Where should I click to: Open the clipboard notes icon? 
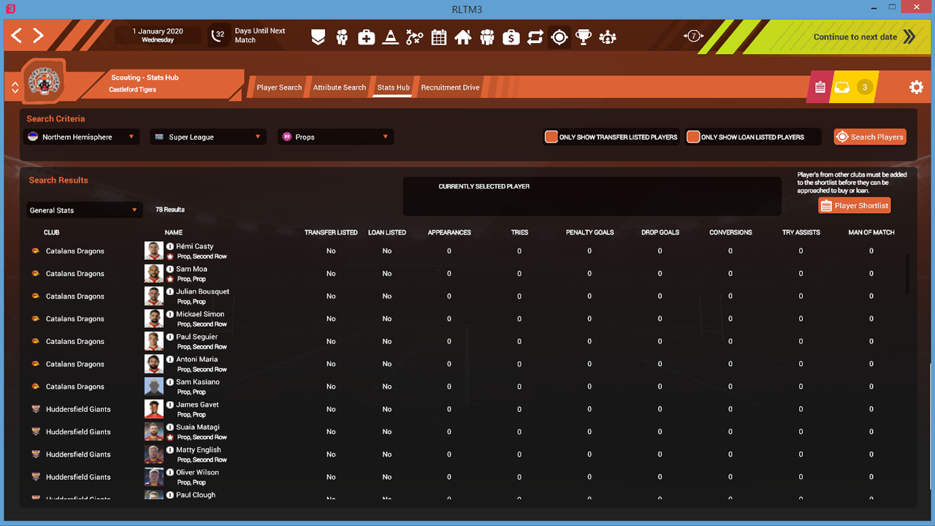point(820,88)
